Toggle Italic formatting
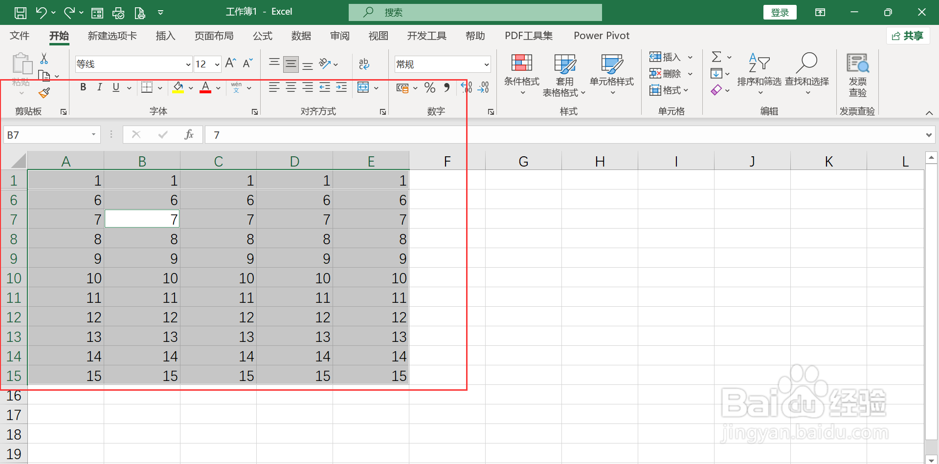 click(99, 87)
